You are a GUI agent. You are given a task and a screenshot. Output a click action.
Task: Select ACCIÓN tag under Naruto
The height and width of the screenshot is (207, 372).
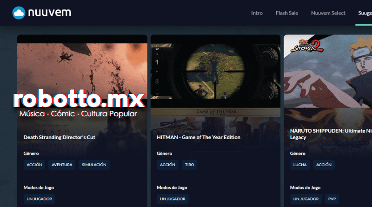point(324,165)
